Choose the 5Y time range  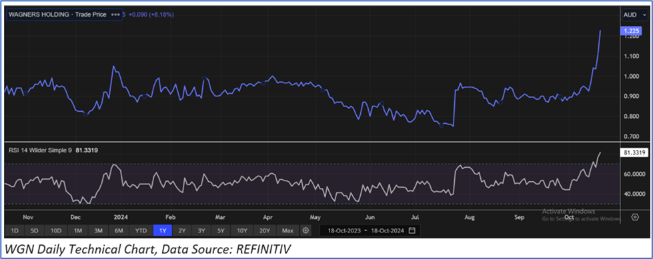click(x=221, y=230)
